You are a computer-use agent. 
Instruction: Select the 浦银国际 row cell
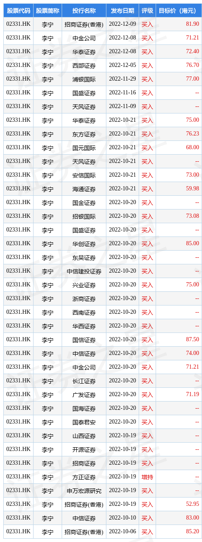[84, 79]
